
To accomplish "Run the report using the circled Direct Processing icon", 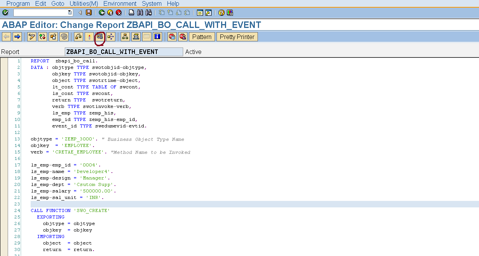I will click(x=100, y=37).
